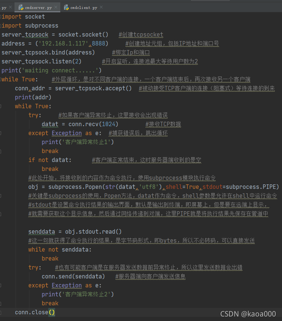This screenshot has height=321, width=282.
Task: Click the first 'except Exception as e:' line
Action: point(65,133)
